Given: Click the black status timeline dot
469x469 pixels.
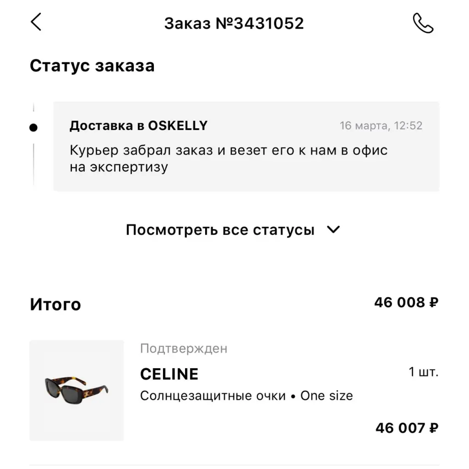Looking at the screenshot, I should pos(33,128).
